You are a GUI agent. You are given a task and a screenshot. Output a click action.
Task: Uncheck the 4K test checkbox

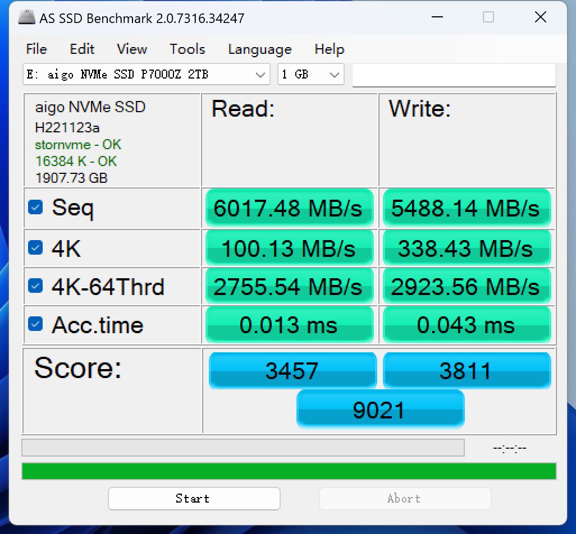(35, 247)
